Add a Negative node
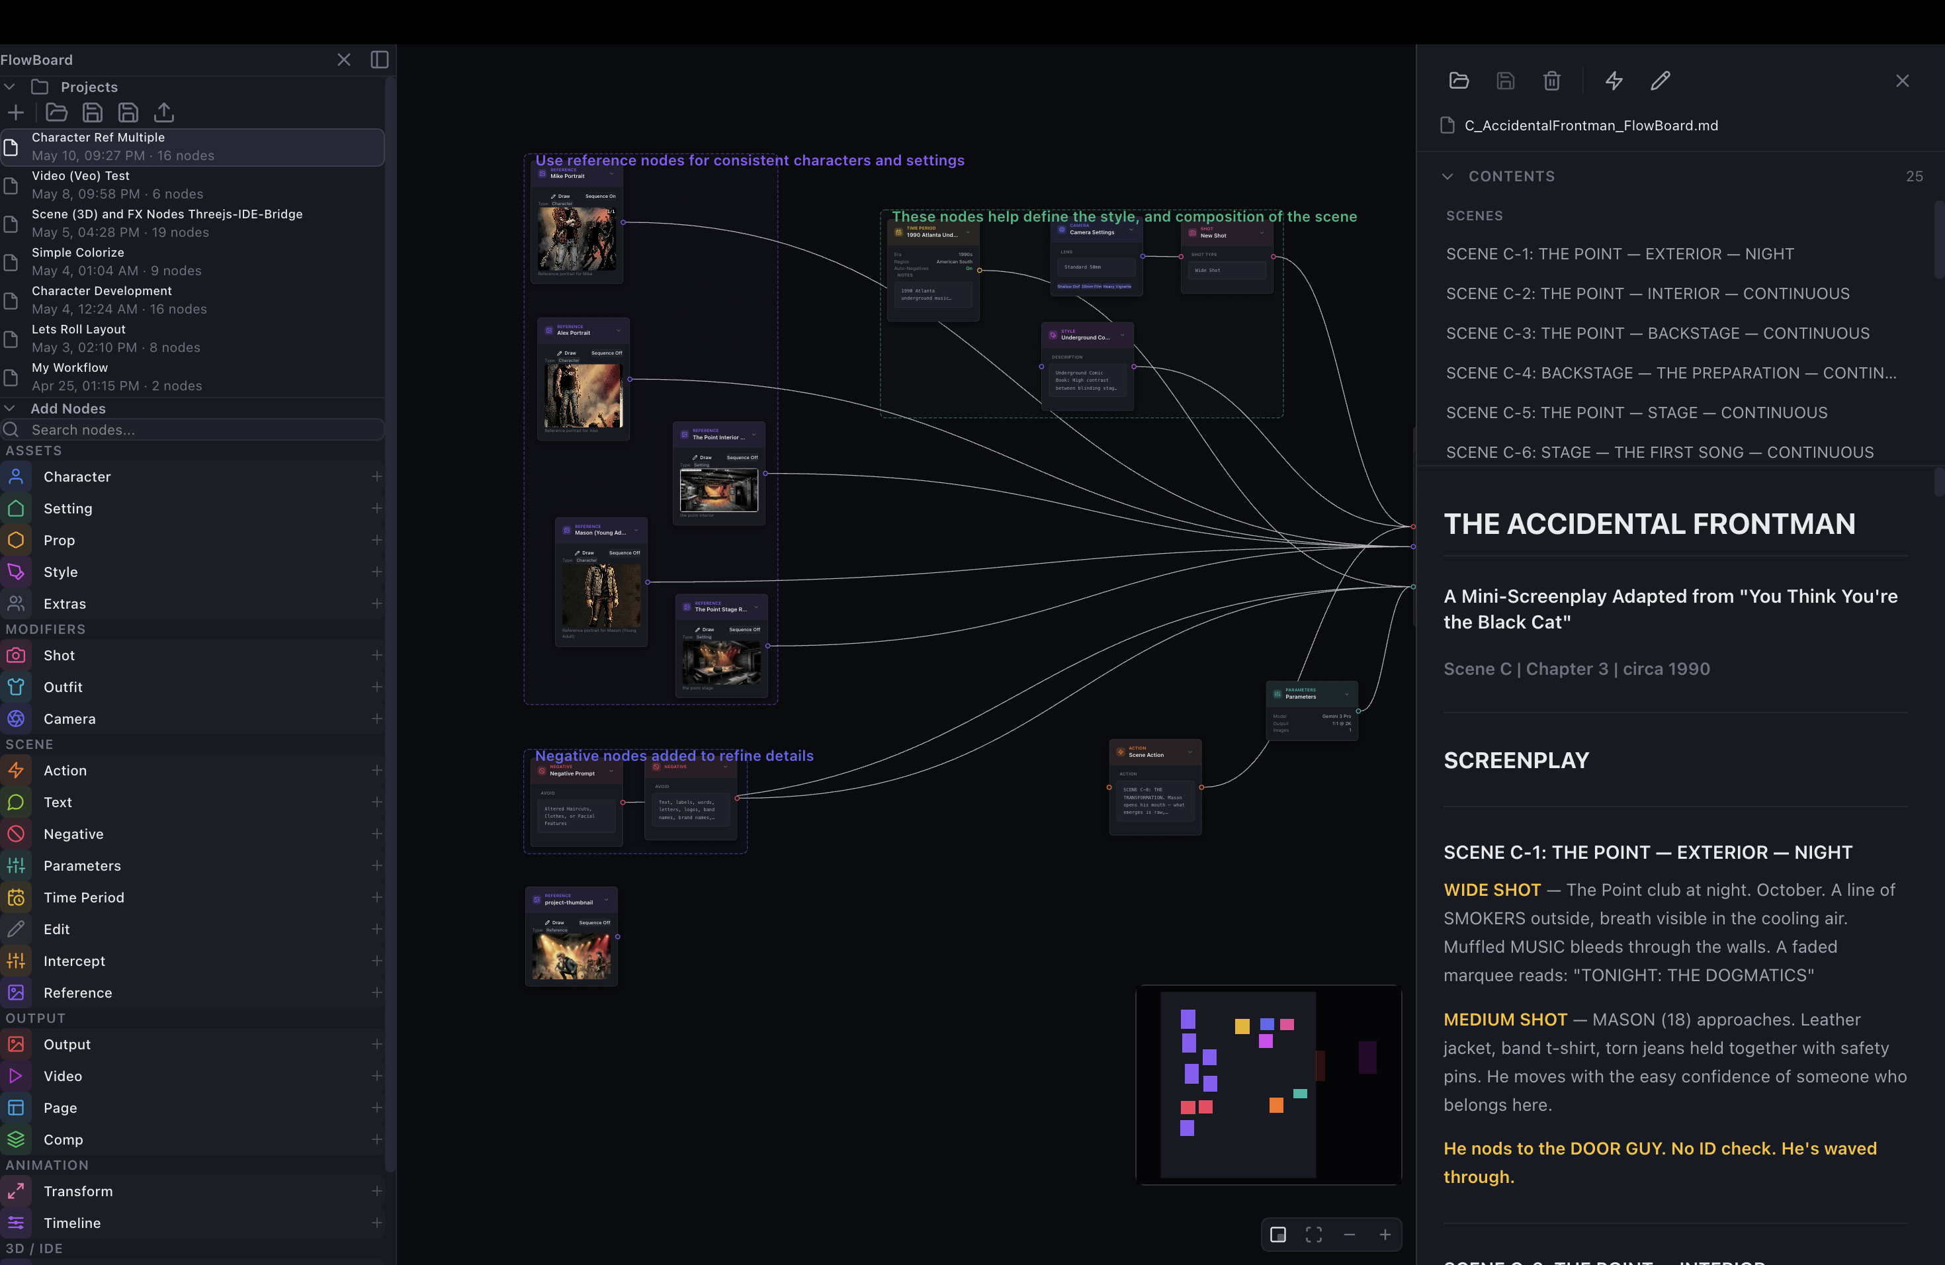The height and width of the screenshot is (1265, 1945). [x=376, y=834]
